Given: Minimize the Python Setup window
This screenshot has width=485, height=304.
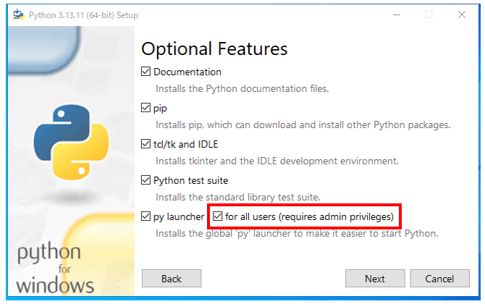Looking at the screenshot, I should (x=396, y=15).
